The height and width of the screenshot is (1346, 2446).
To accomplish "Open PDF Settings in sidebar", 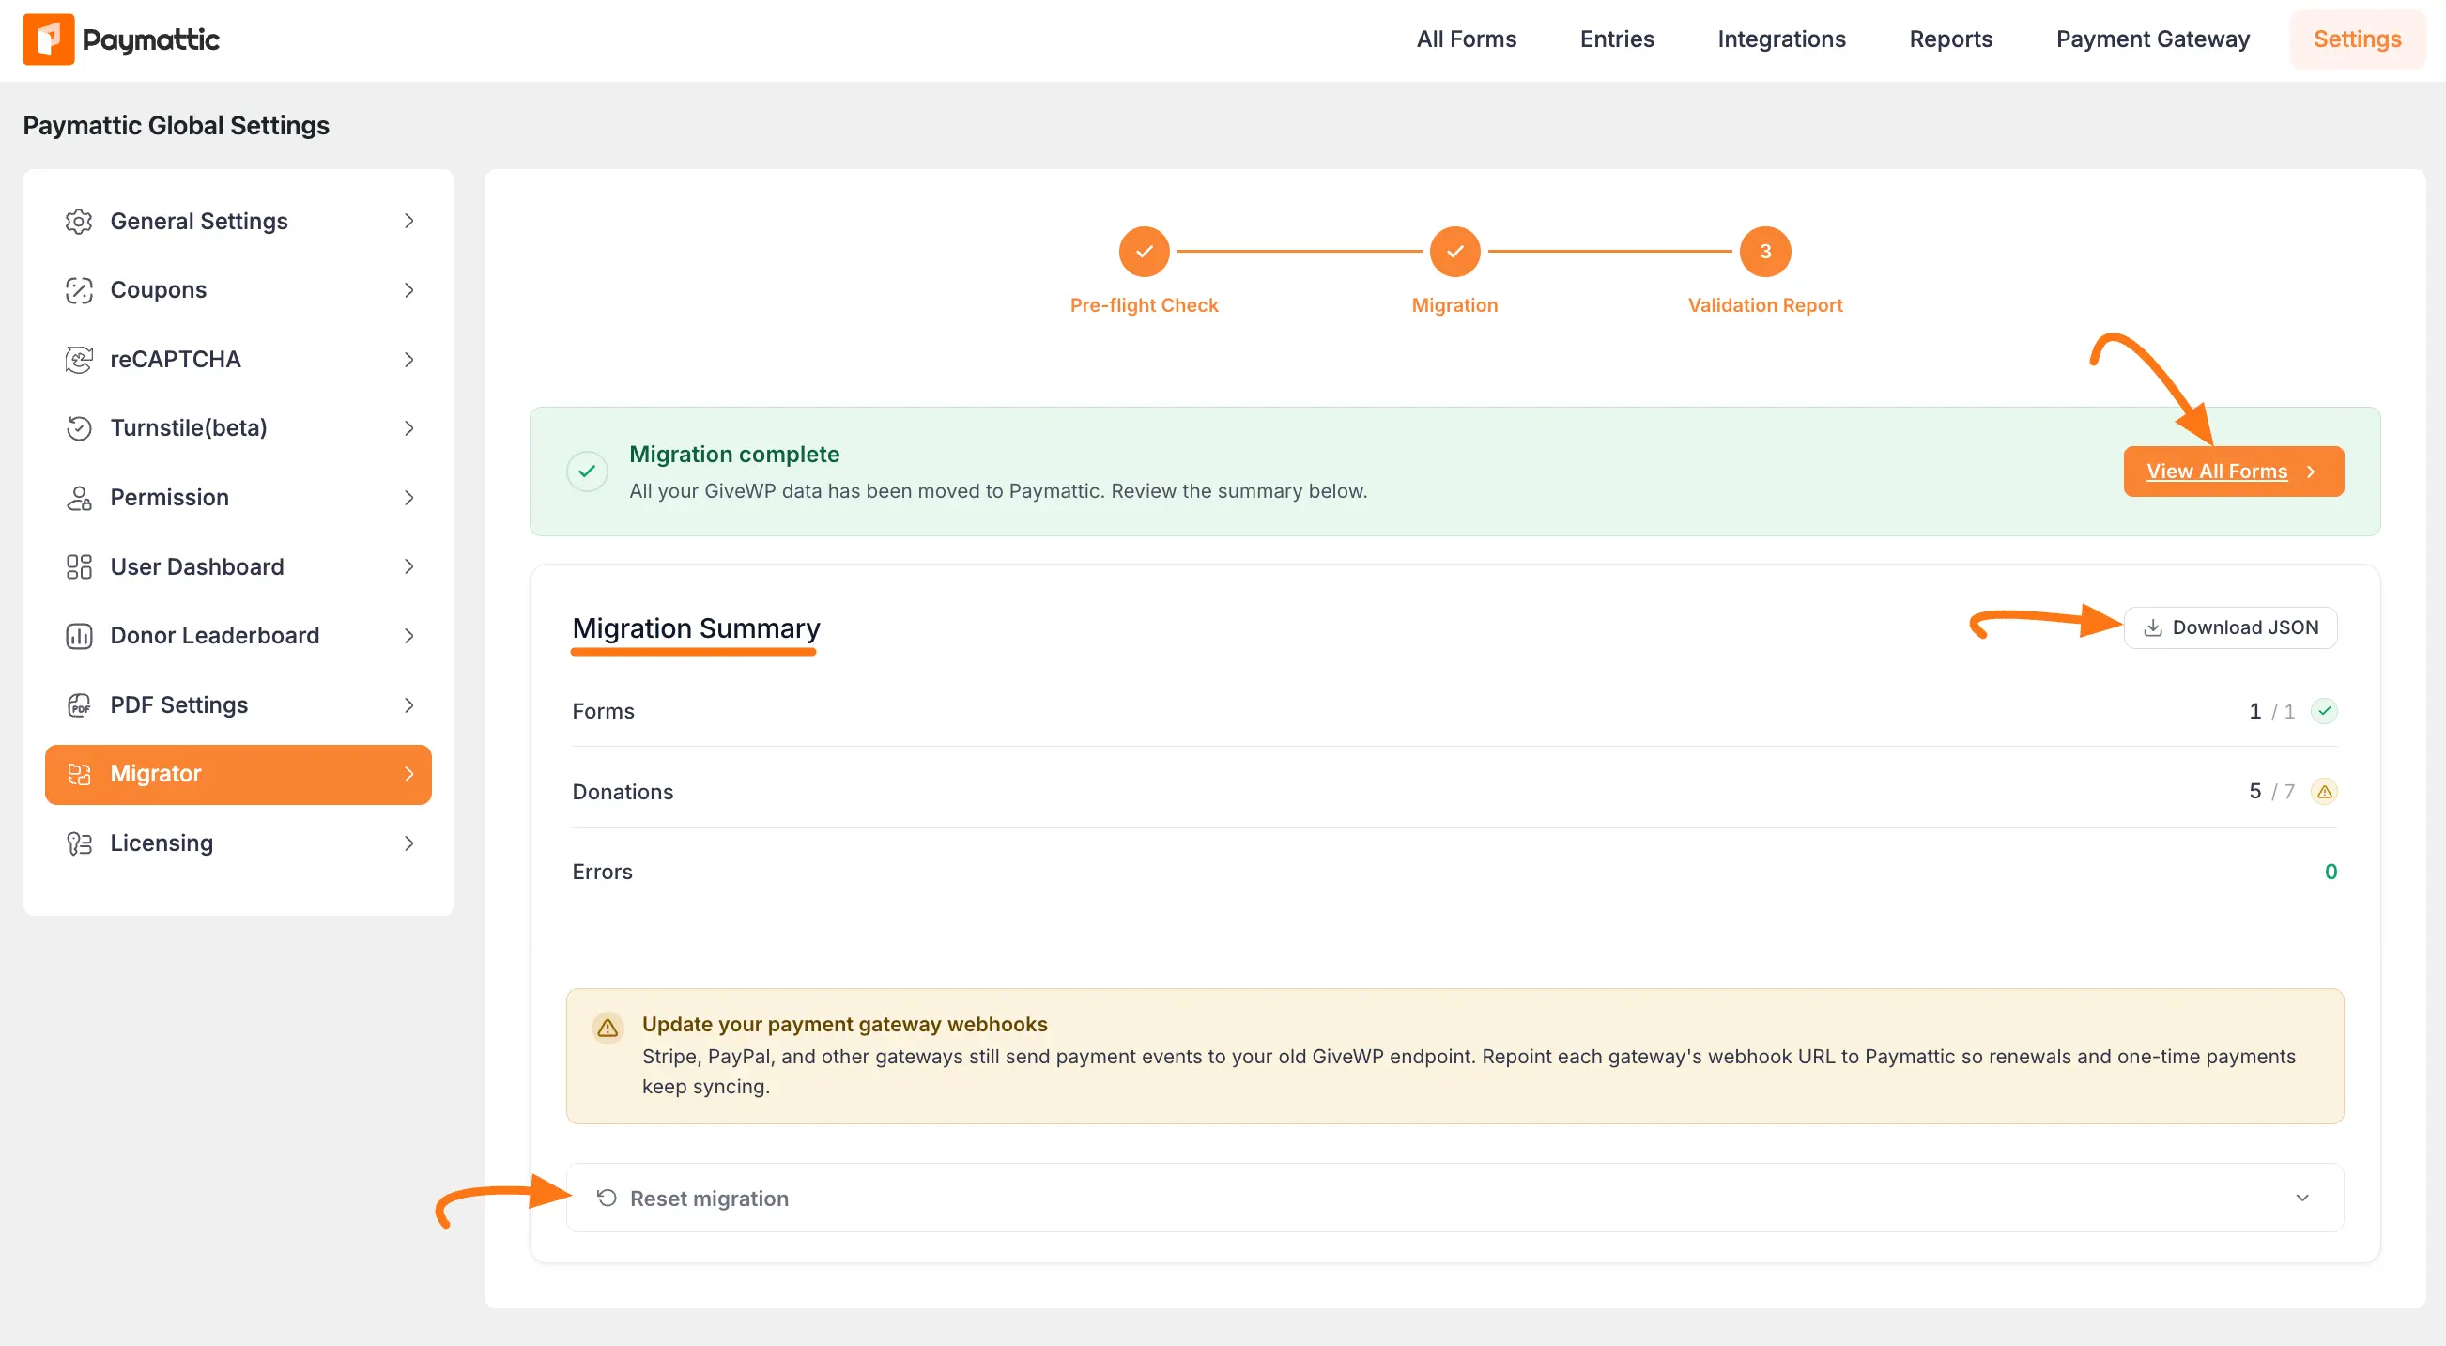I will 238,704.
